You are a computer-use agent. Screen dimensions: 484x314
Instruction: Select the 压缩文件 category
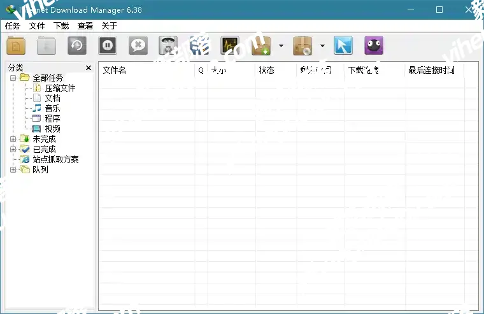coord(60,88)
